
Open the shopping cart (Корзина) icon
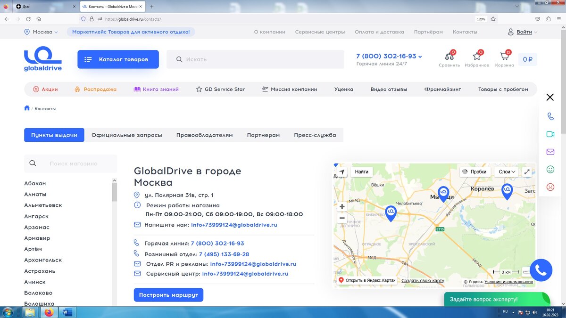click(504, 56)
